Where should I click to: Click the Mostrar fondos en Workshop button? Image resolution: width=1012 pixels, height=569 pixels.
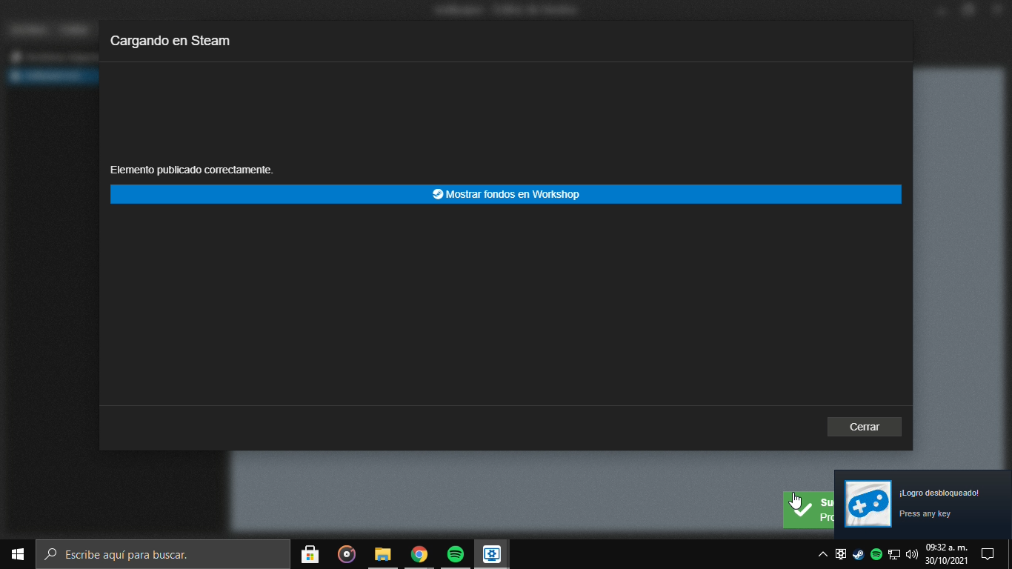click(505, 194)
